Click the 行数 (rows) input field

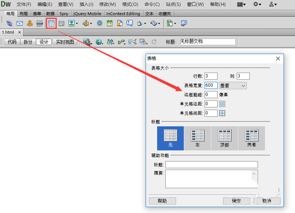(x=211, y=76)
